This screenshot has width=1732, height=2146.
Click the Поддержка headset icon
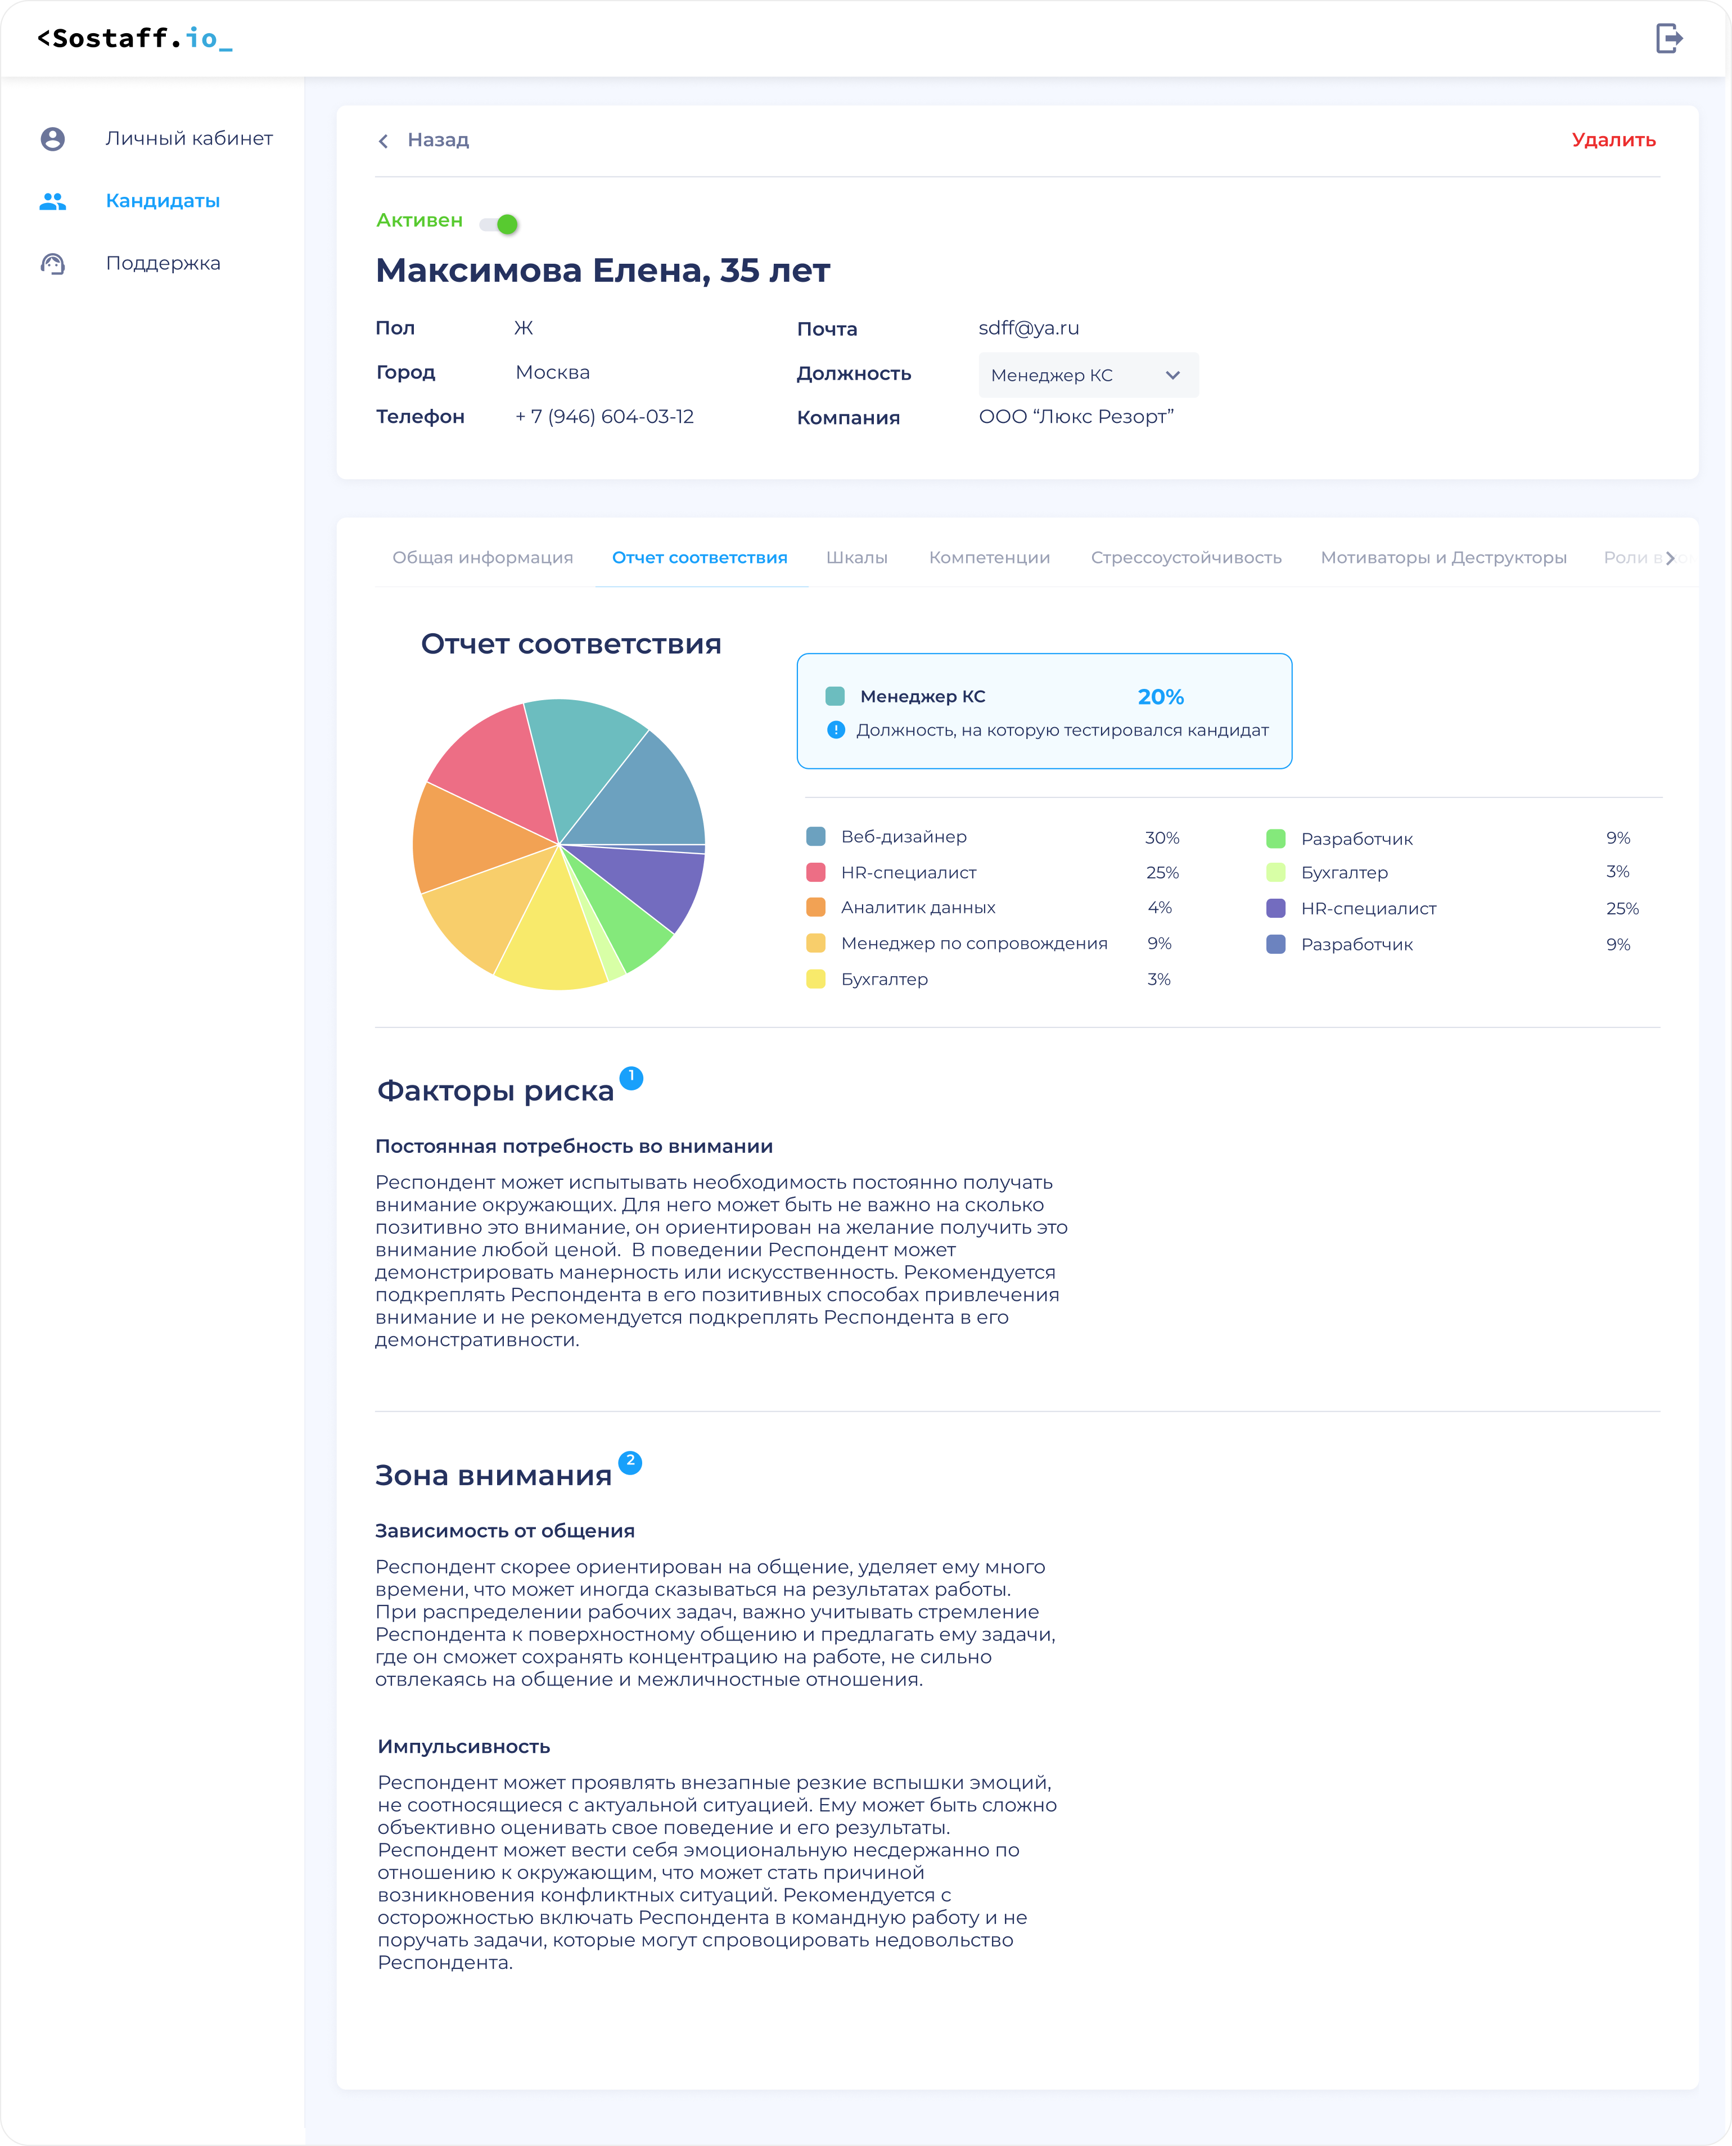coord(53,263)
